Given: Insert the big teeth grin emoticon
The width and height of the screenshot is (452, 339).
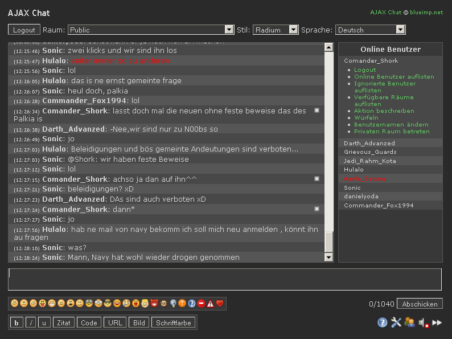Looking at the screenshot, I should point(52,303).
